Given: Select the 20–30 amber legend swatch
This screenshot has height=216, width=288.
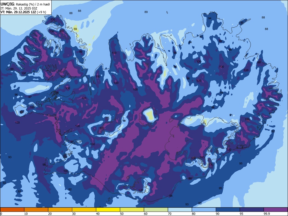Looking at the screenshot, I should 60,210.
